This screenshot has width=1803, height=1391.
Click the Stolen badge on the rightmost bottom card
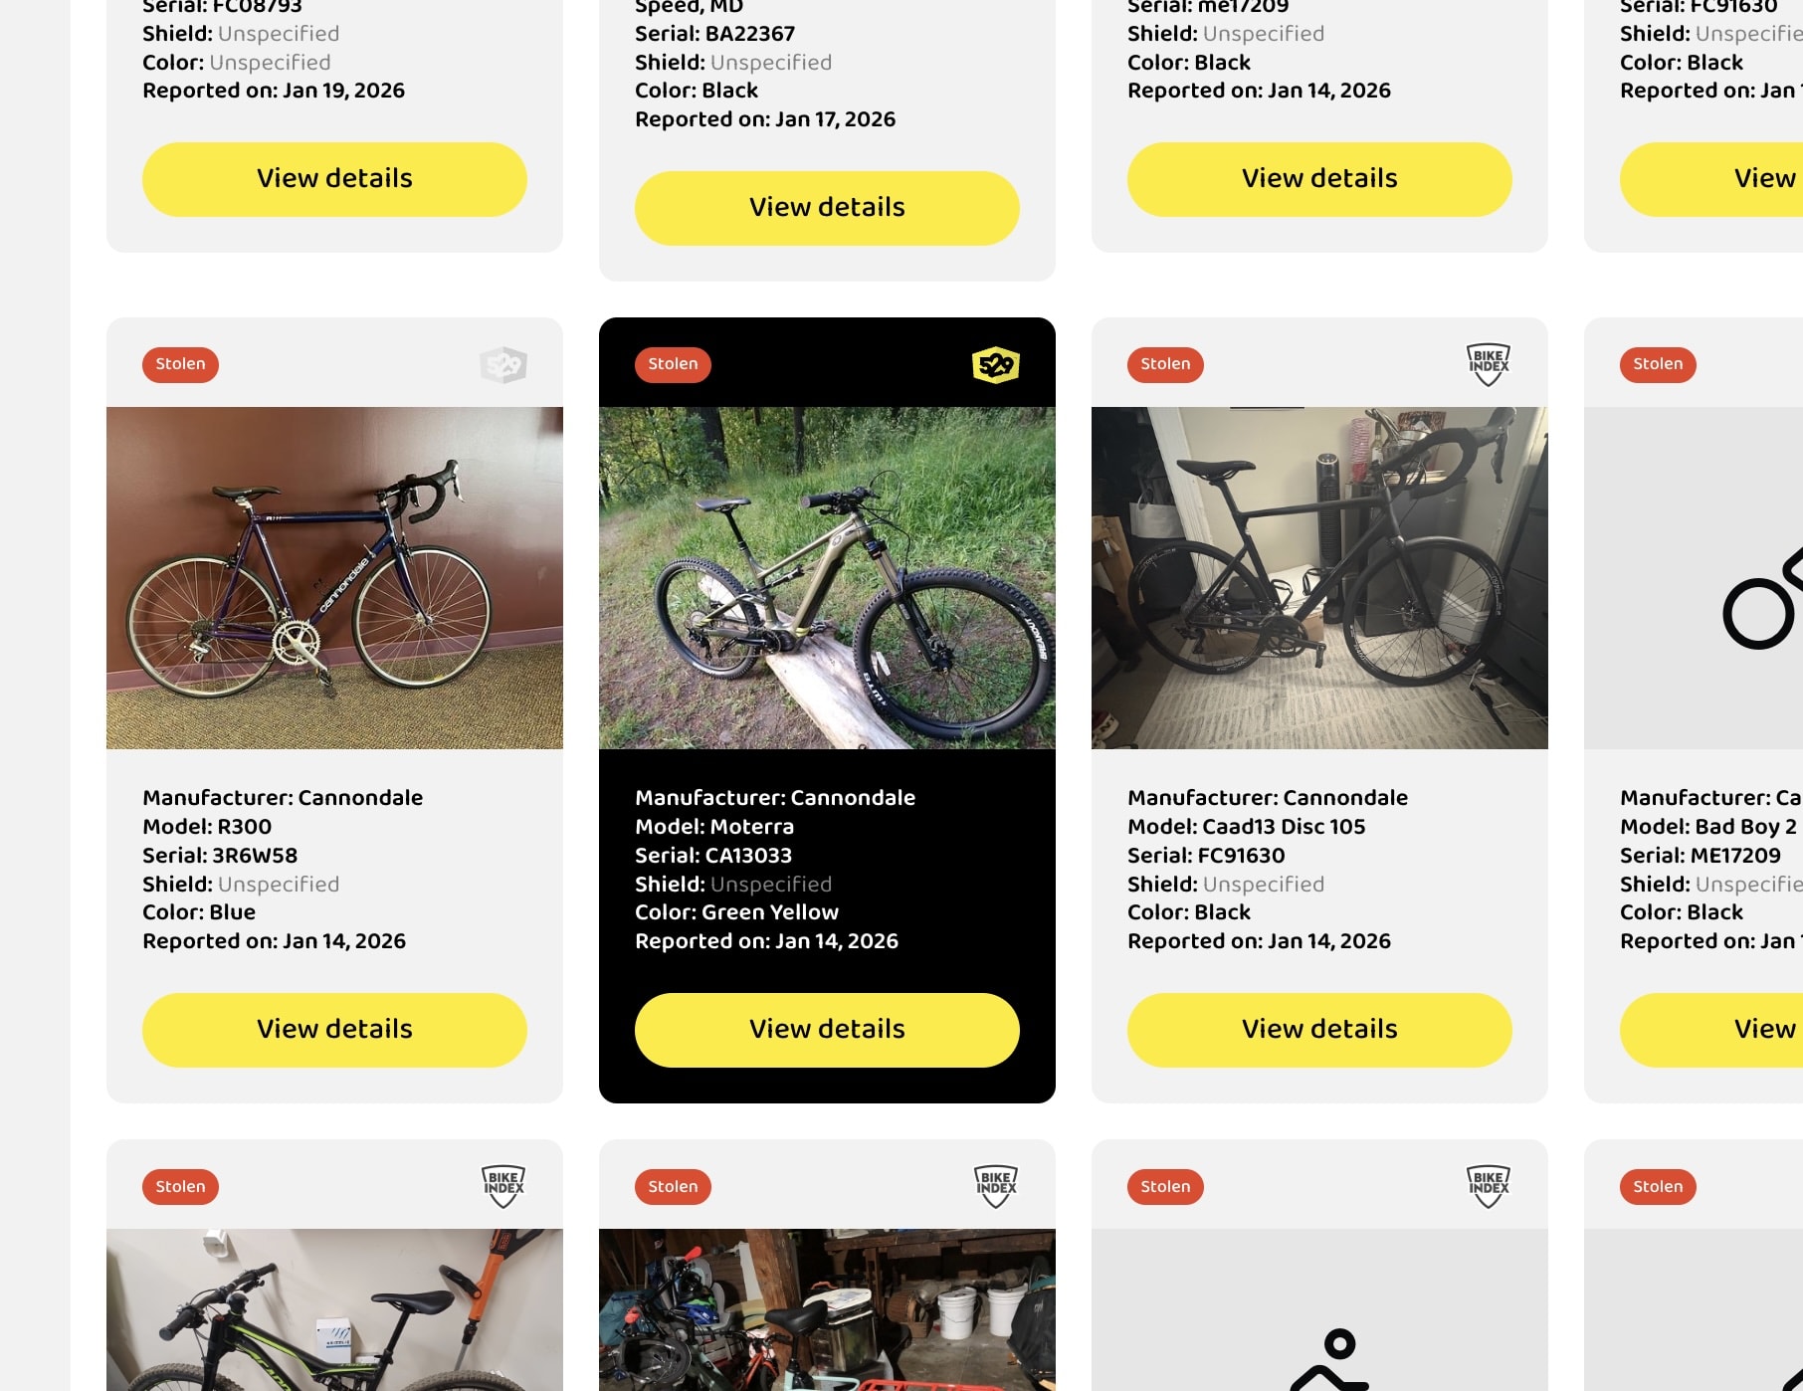[1657, 1186]
